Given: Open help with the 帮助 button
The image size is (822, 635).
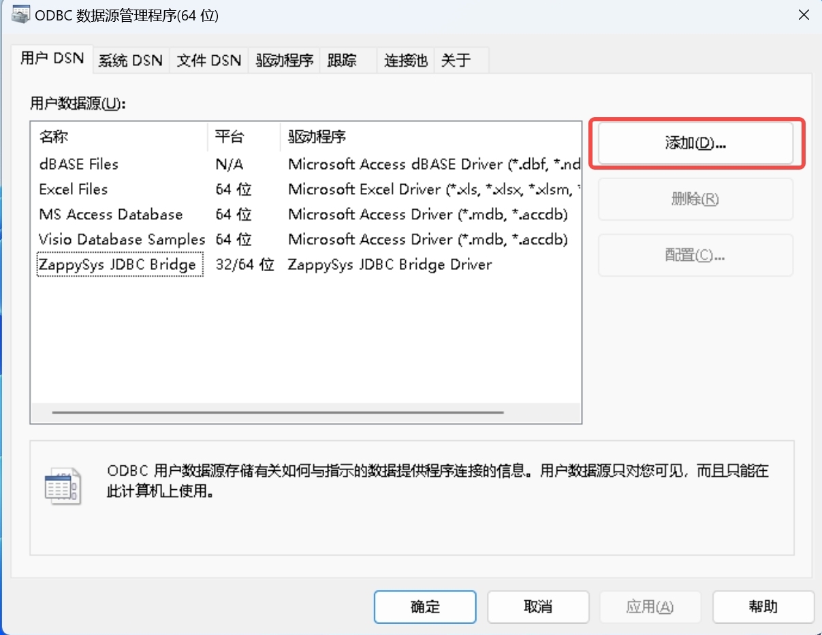Looking at the screenshot, I should click(763, 606).
